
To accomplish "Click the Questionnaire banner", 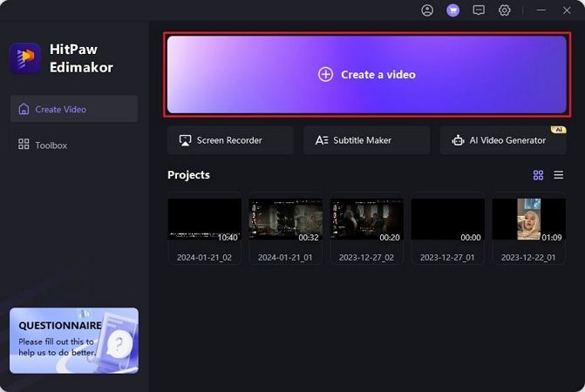I will click(74, 341).
